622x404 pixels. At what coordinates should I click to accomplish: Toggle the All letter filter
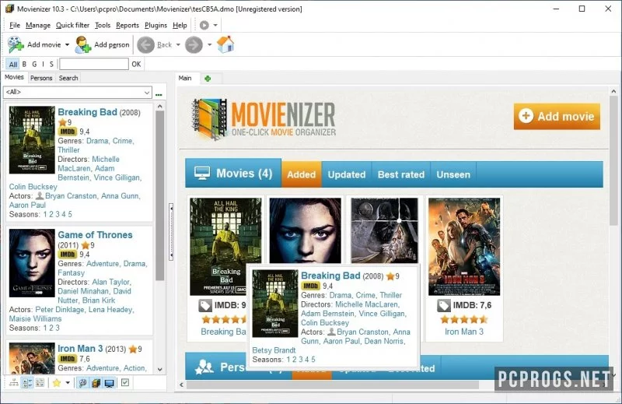(13, 64)
